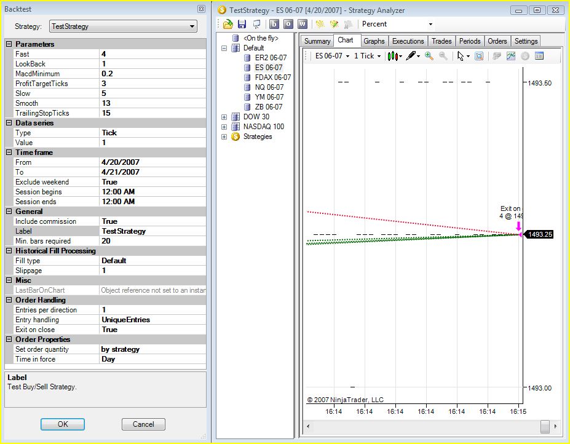Open the Trades tab
The width and height of the screenshot is (570, 444).
[x=441, y=41]
